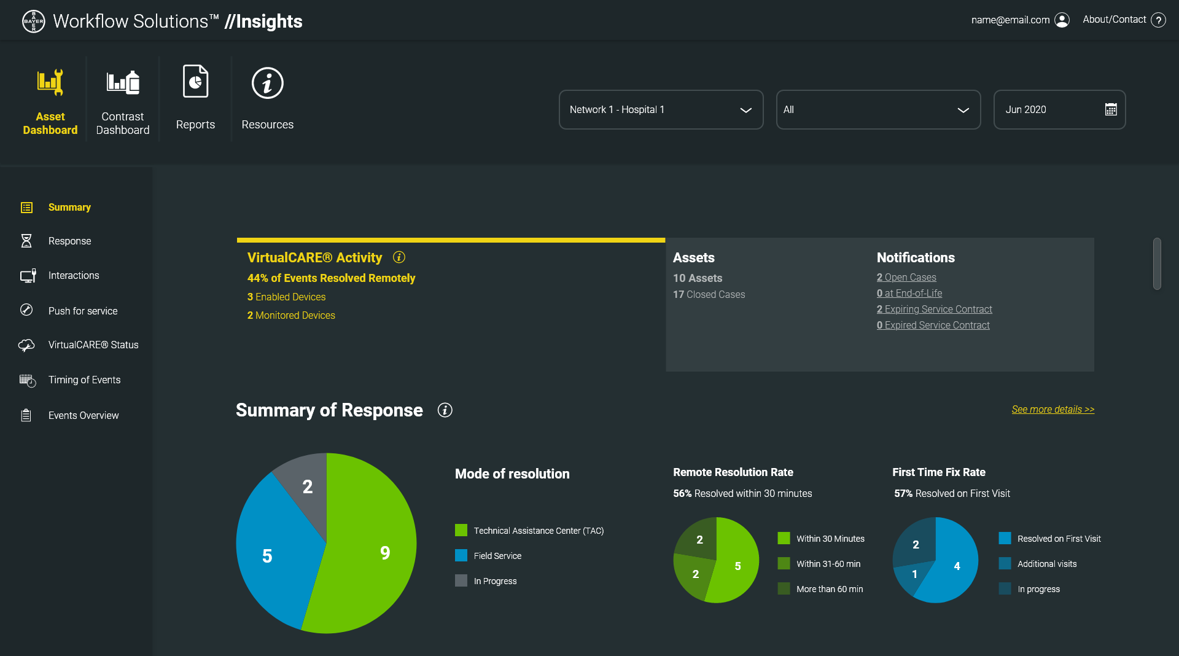Open the Contrast Dashboard icon
This screenshot has height=656, width=1179.
coord(123,82)
